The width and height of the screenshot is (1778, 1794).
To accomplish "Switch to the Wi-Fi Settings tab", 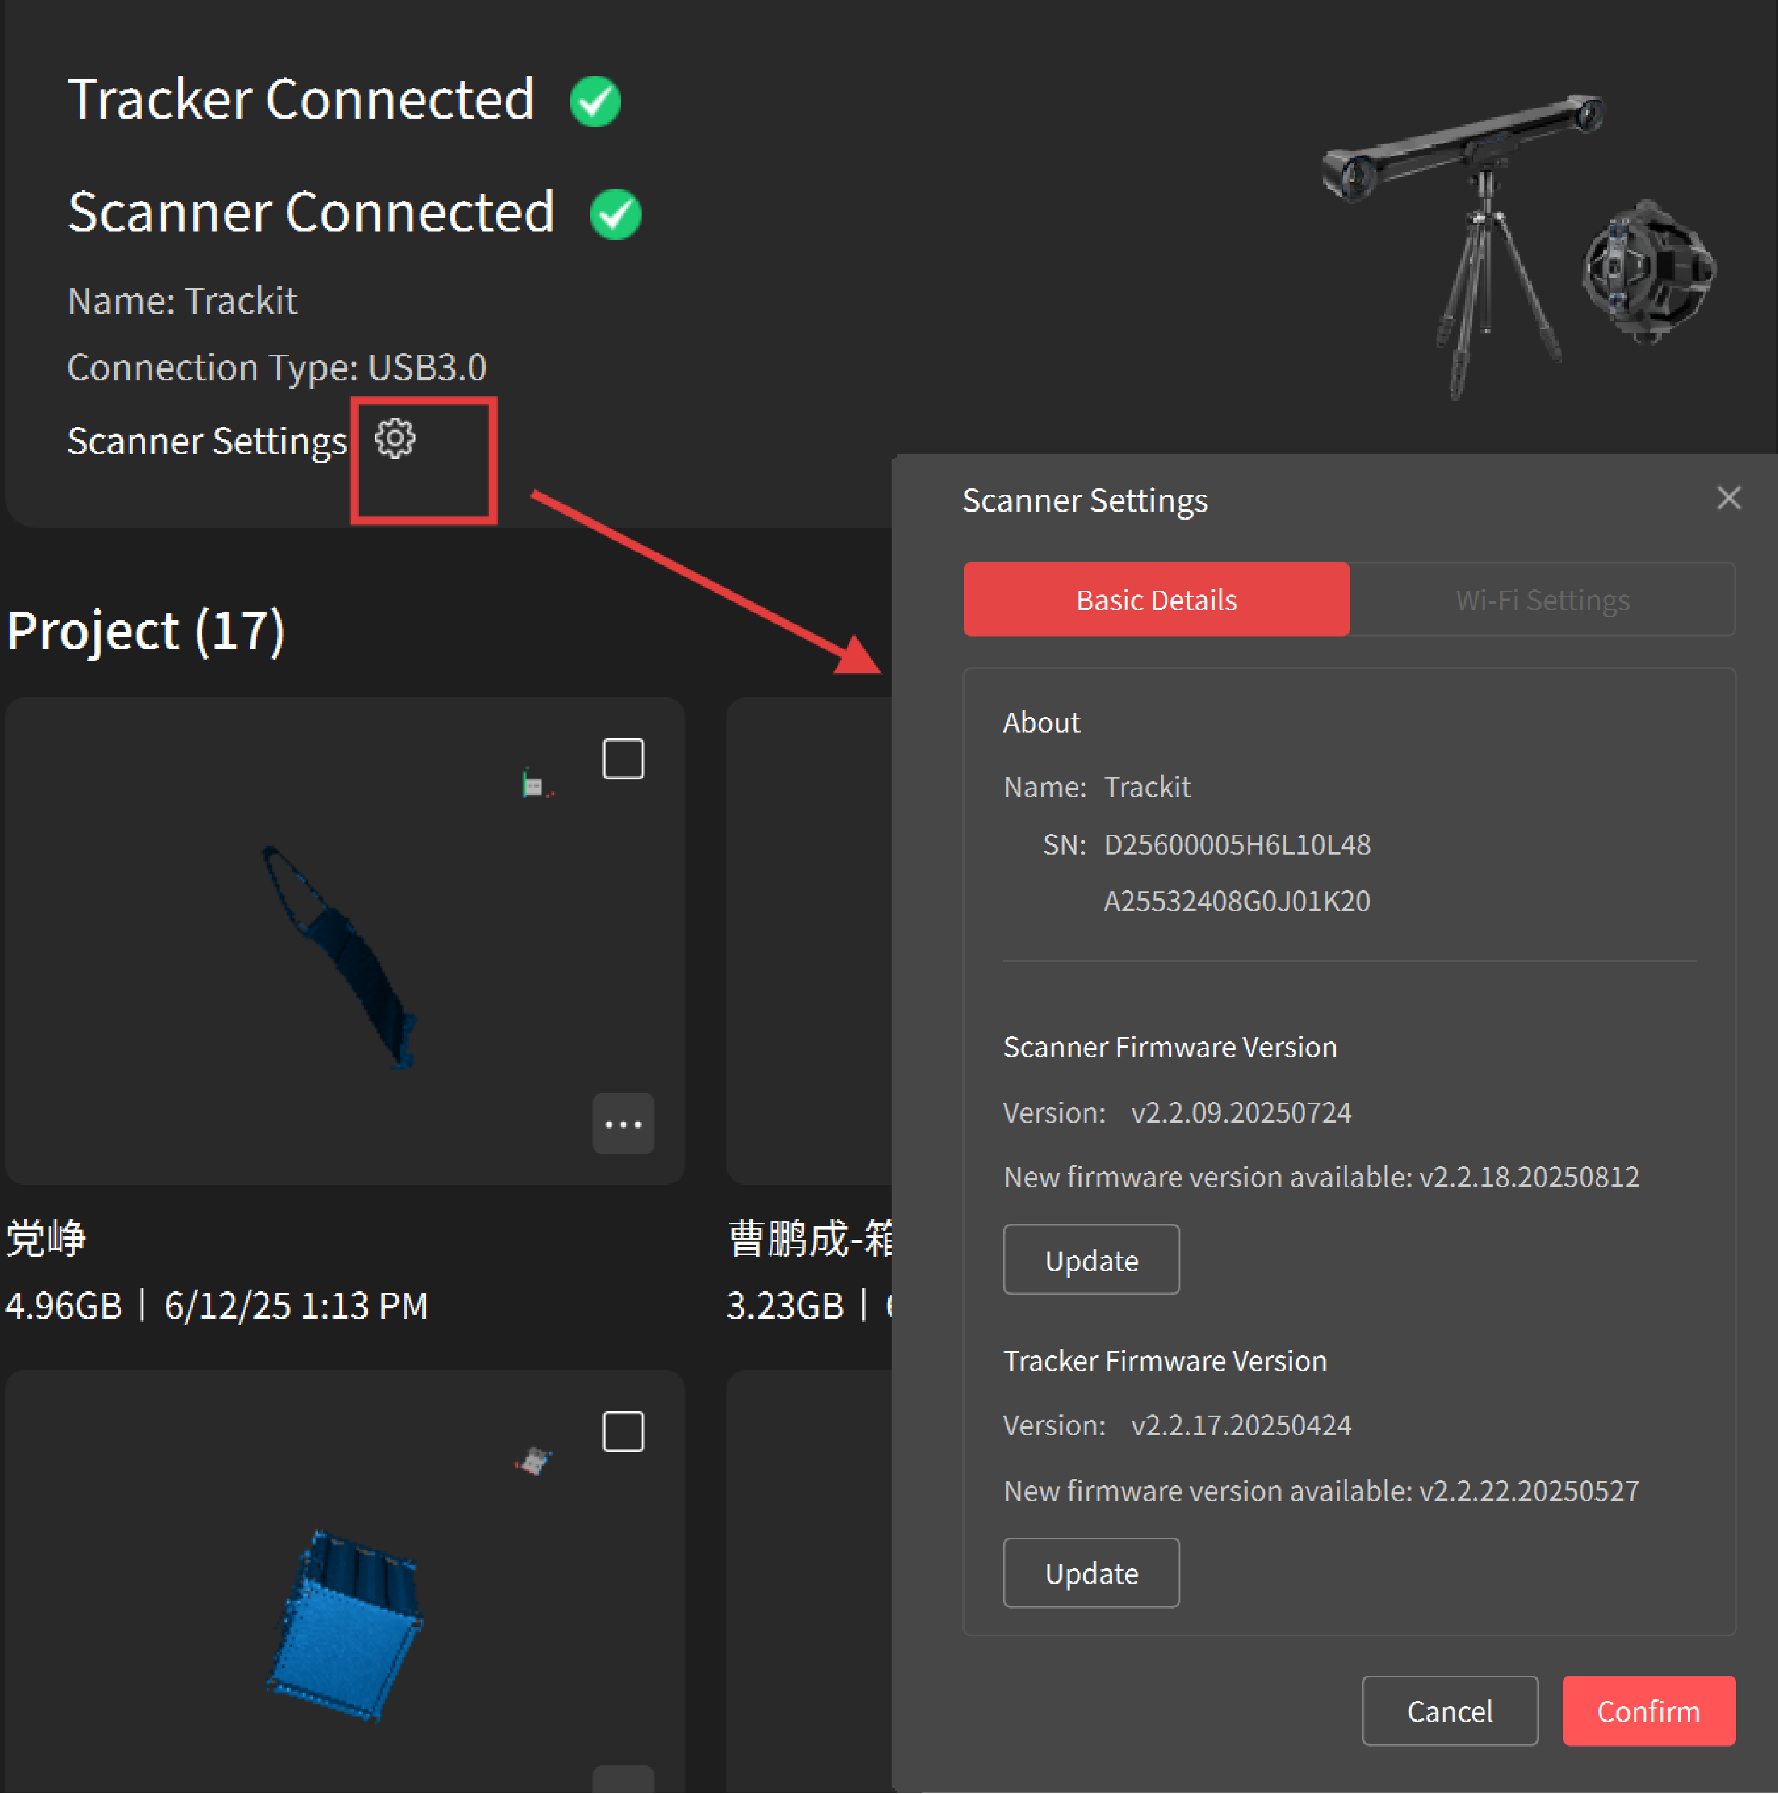I will (1542, 599).
